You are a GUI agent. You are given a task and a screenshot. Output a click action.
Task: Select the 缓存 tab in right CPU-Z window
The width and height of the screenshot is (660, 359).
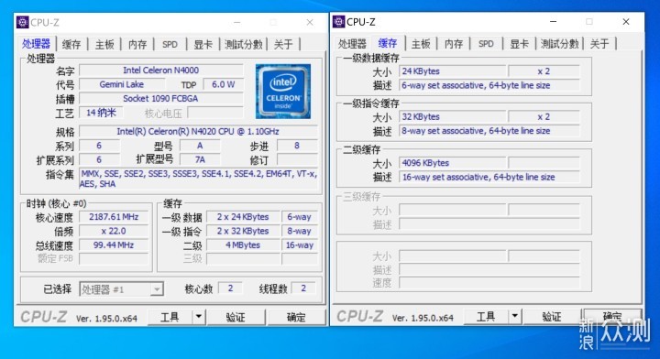point(388,43)
